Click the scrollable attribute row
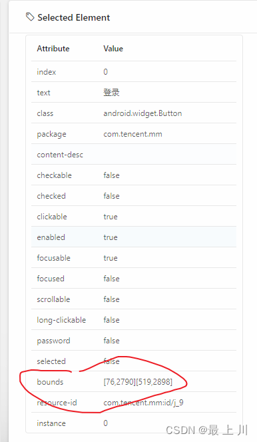Viewport: 257px width, 442px height. 134,299
